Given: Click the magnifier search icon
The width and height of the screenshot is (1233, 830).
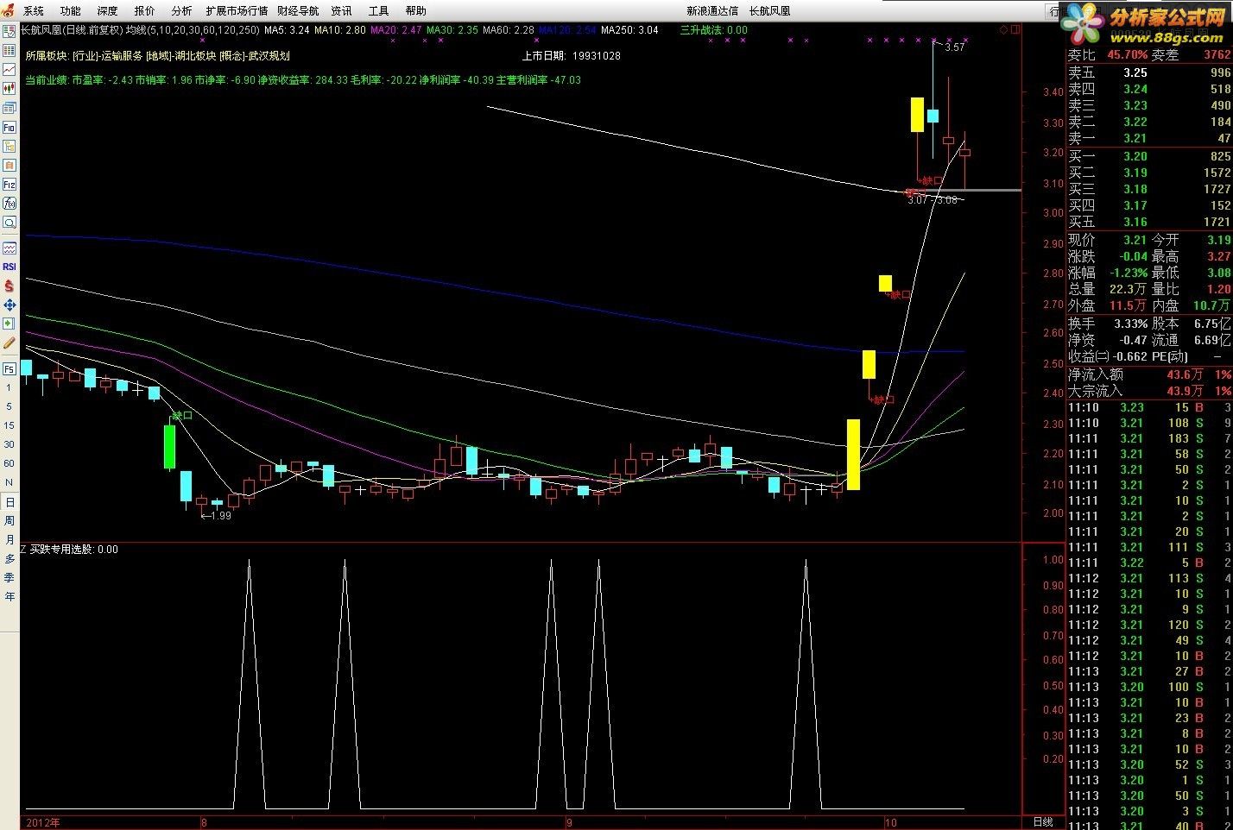Looking at the screenshot, I should coord(9,223).
